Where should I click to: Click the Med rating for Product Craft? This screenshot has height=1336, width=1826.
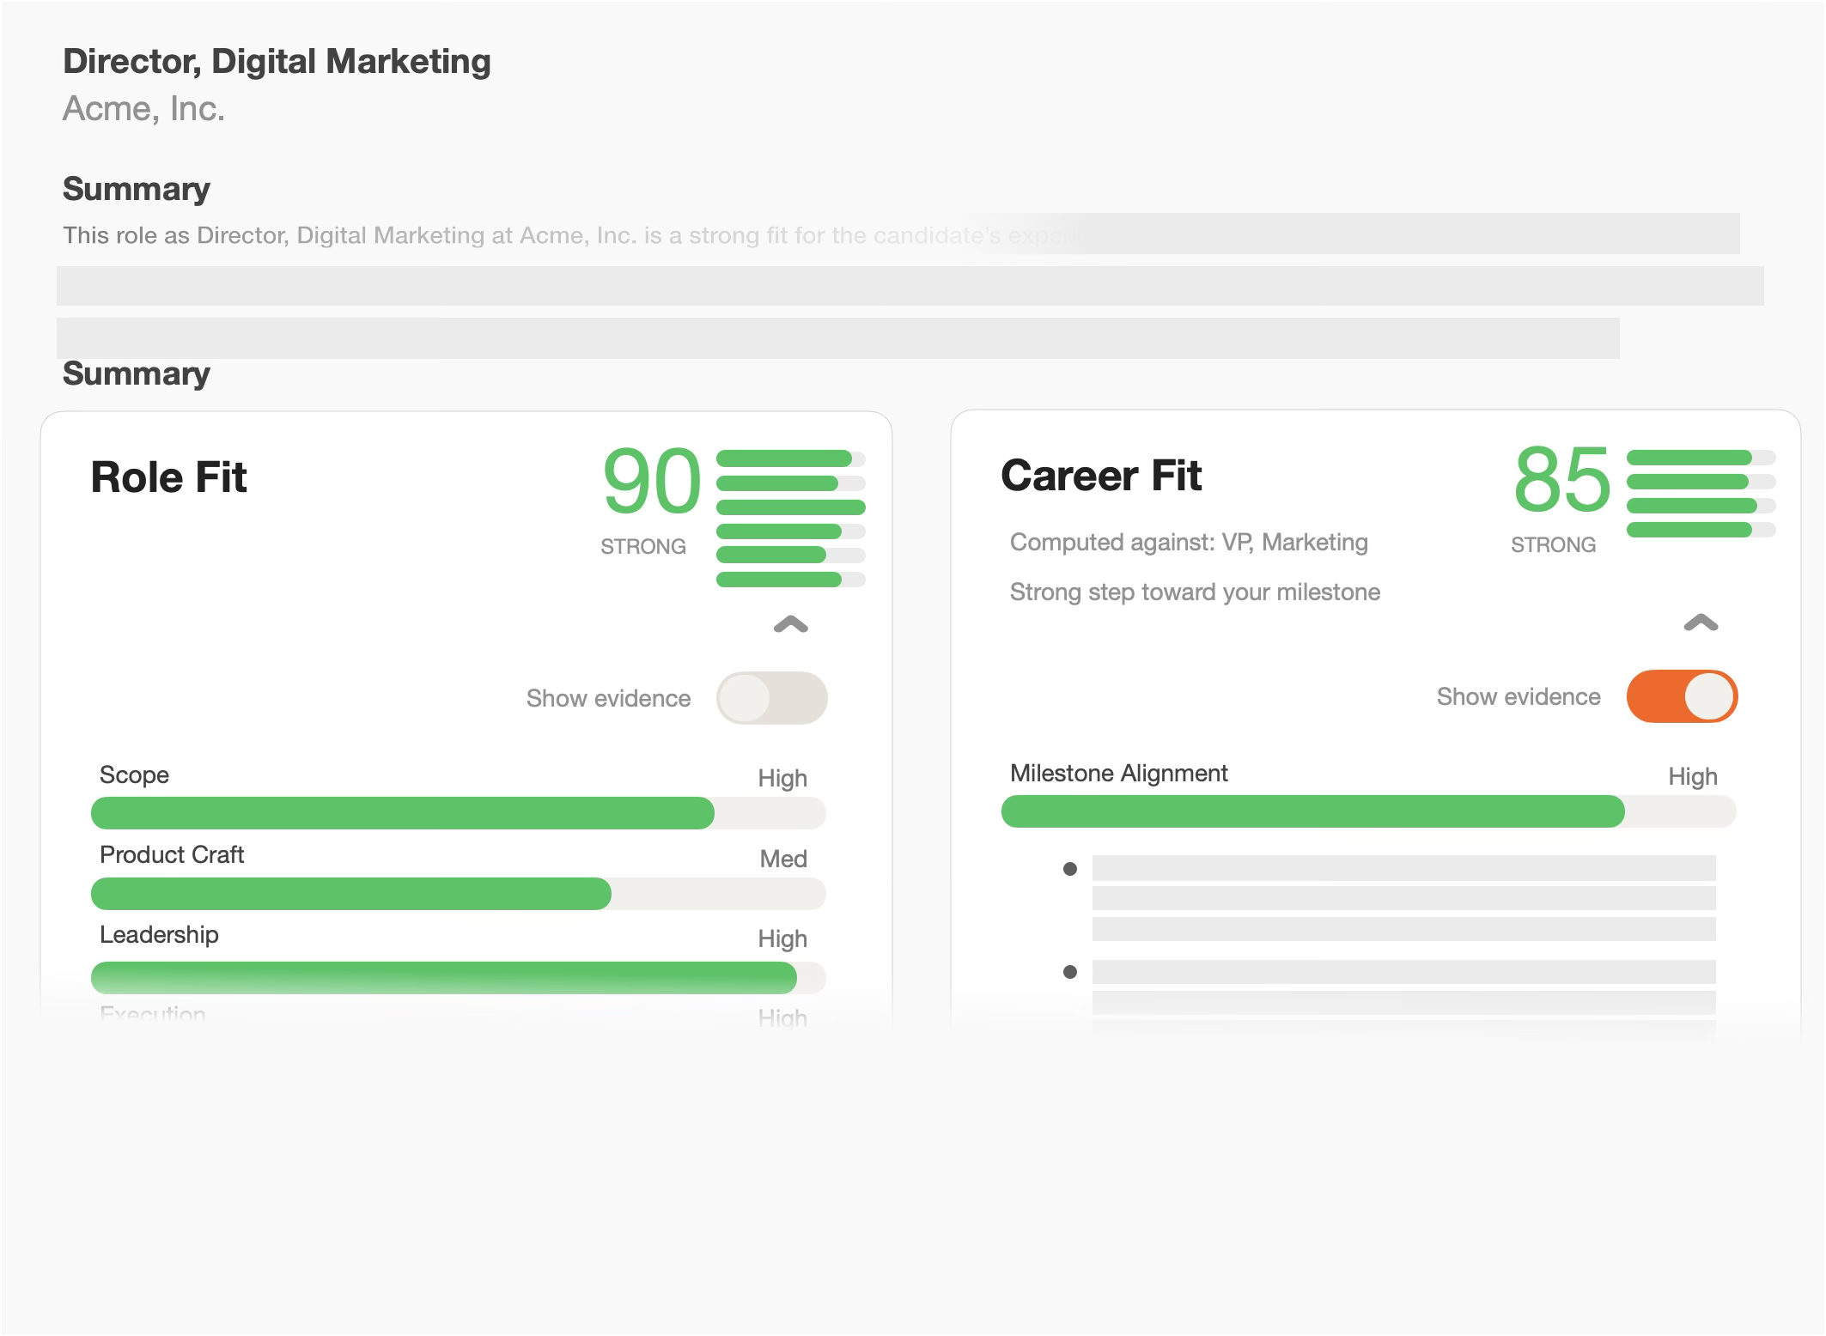point(783,859)
